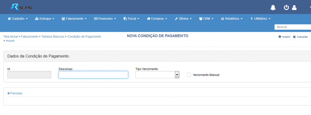
Task: Click the Buscar search box
Action: click(x=293, y=27)
